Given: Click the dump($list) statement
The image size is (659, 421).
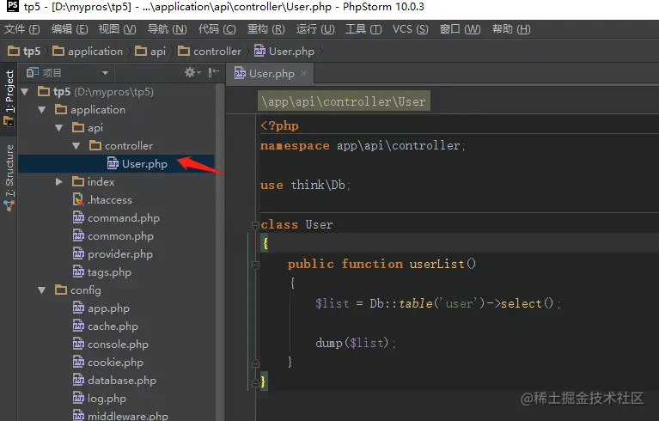Looking at the screenshot, I should 356,343.
